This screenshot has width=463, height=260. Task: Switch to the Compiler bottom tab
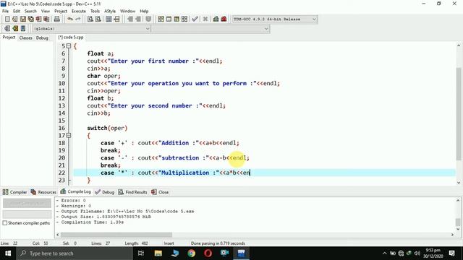coord(14,192)
